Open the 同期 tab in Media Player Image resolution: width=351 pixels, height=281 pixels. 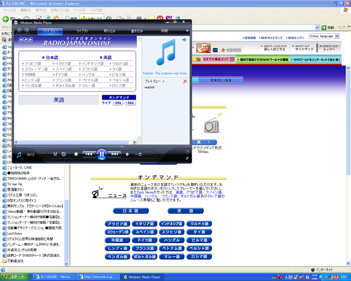pyautogui.click(x=164, y=31)
